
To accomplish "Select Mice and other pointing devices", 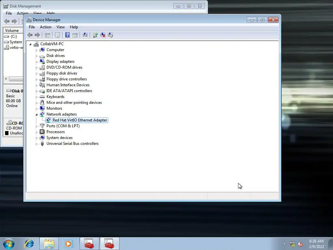I will (74, 103).
